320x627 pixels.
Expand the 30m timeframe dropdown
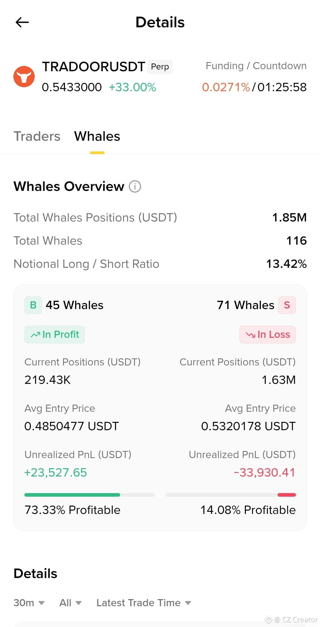point(29,603)
